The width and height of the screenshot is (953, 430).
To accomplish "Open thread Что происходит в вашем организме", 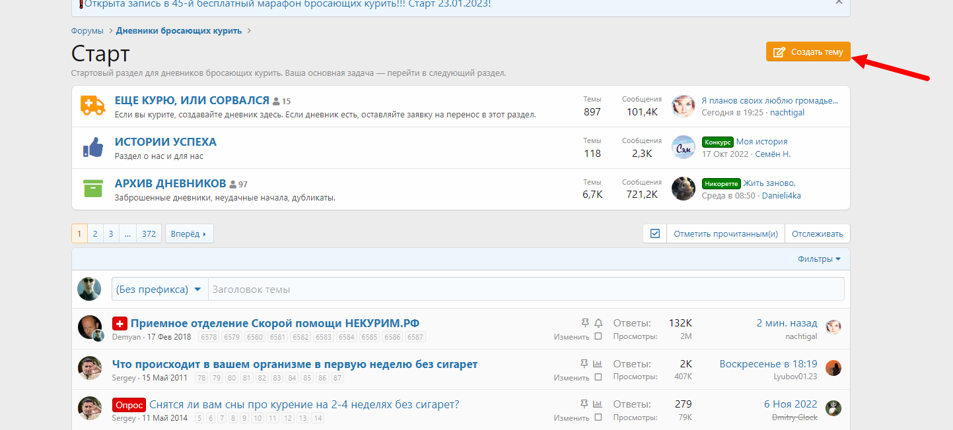I will click(295, 364).
